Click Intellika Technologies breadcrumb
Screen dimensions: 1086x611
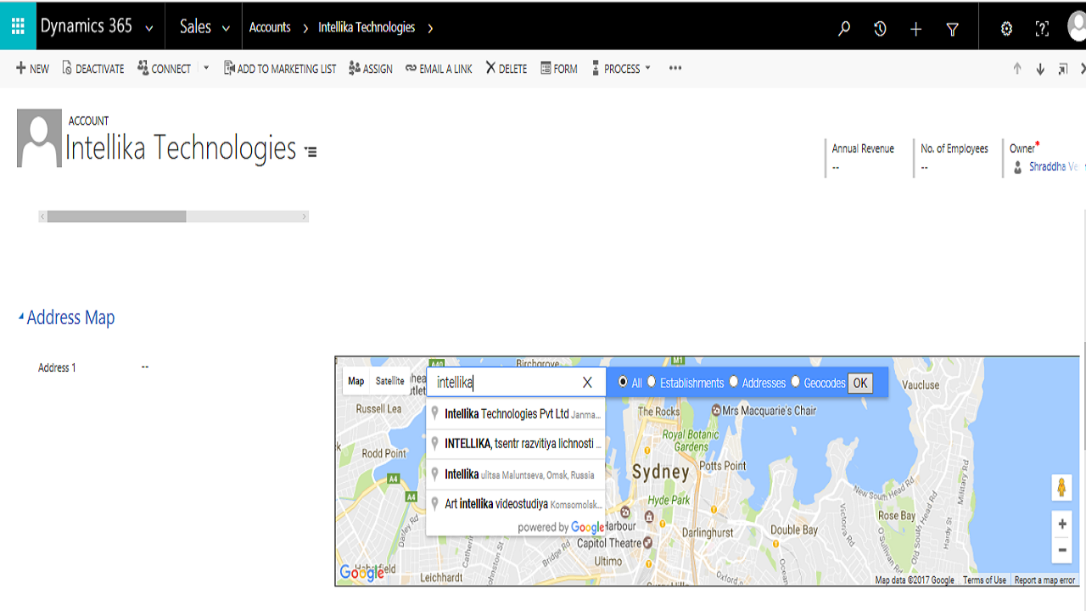tap(367, 27)
